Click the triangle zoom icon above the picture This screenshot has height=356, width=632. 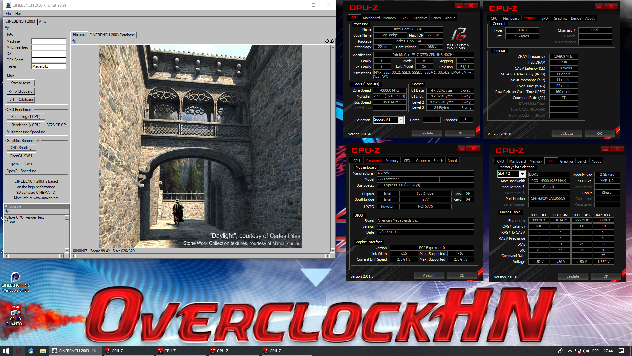coord(332,41)
